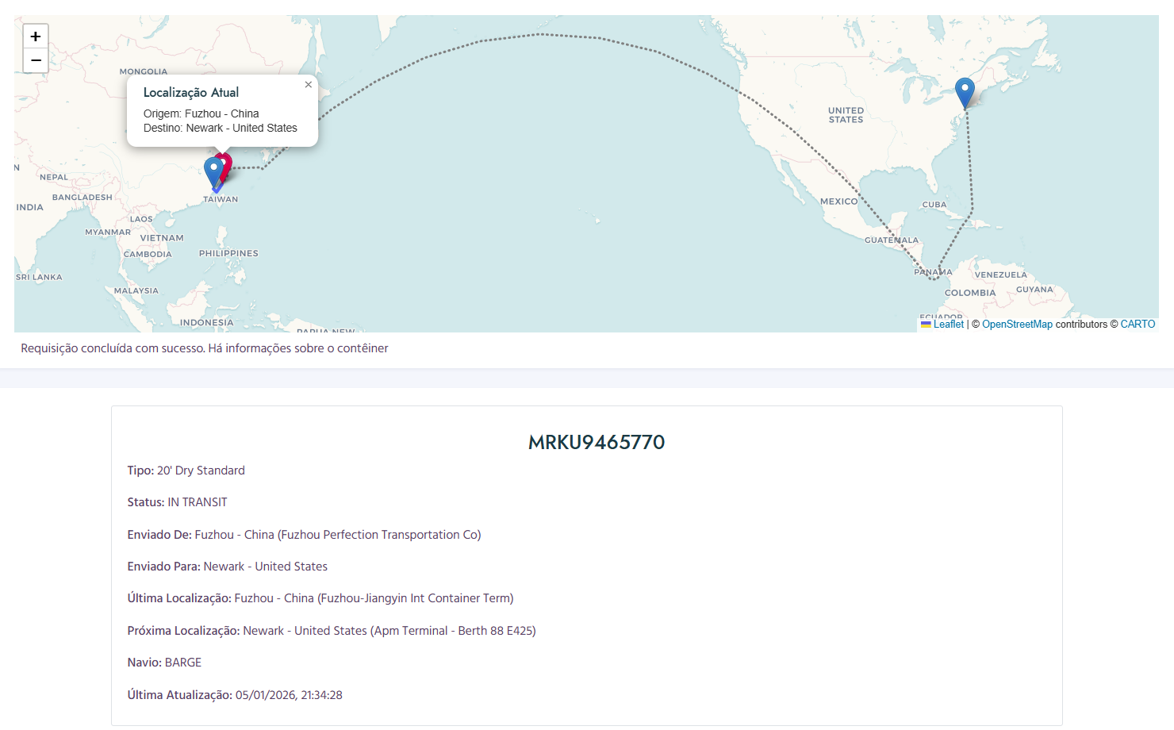Zoom in on the map
The height and width of the screenshot is (730, 1174).
(x=36, y=36)
